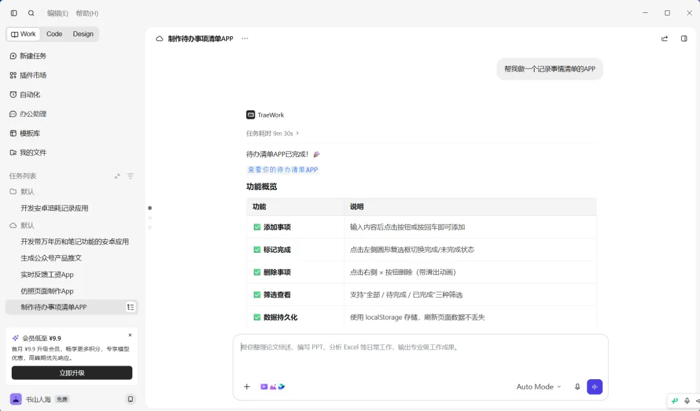The width and height of the screenshot is (700, 411).
Task: Open 模板库 template library
Action: [25, 133]
